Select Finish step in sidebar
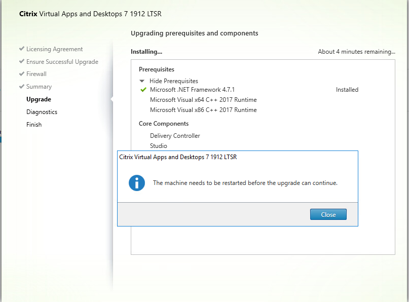Image resolution: width=409 pixels, height=302 pixels. click(x=34, y=125)
